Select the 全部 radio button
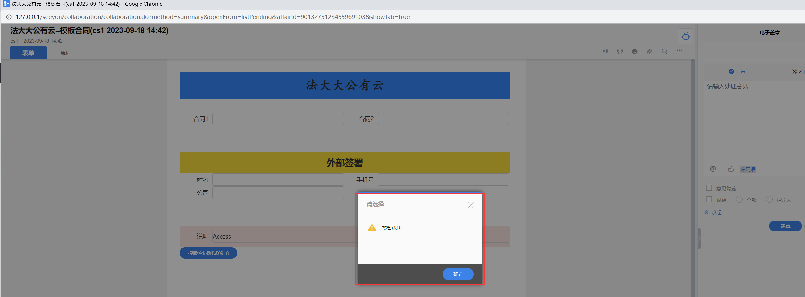 tap(739, 200)
